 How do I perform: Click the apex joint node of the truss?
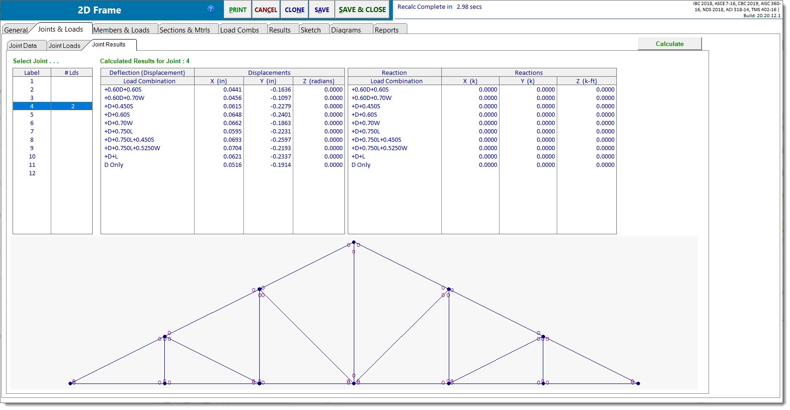pos(354,242)
